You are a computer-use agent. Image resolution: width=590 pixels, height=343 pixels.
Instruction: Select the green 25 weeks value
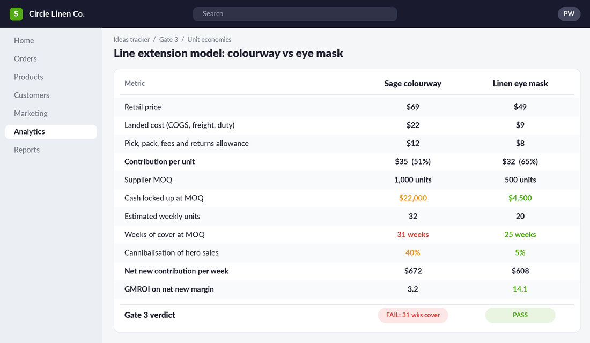[520, 235]
